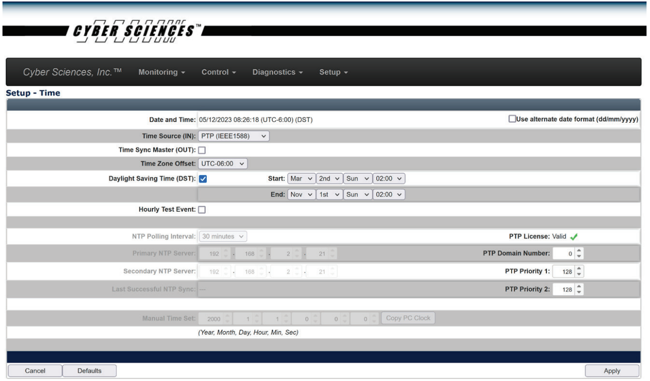Enable Time Sync Master (OUT) checkbox
The image size is (650, 381).
click(202, 150)
